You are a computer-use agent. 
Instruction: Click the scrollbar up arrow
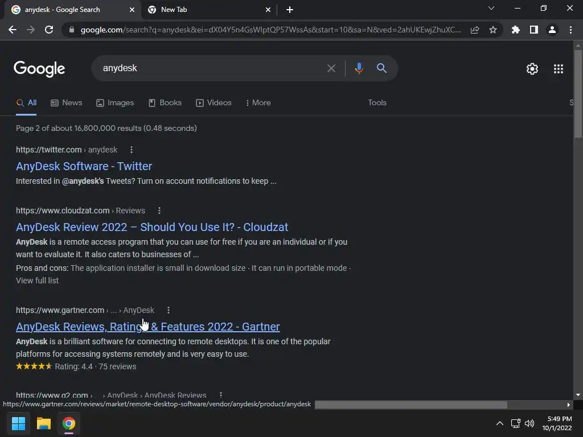coord(577,46)
